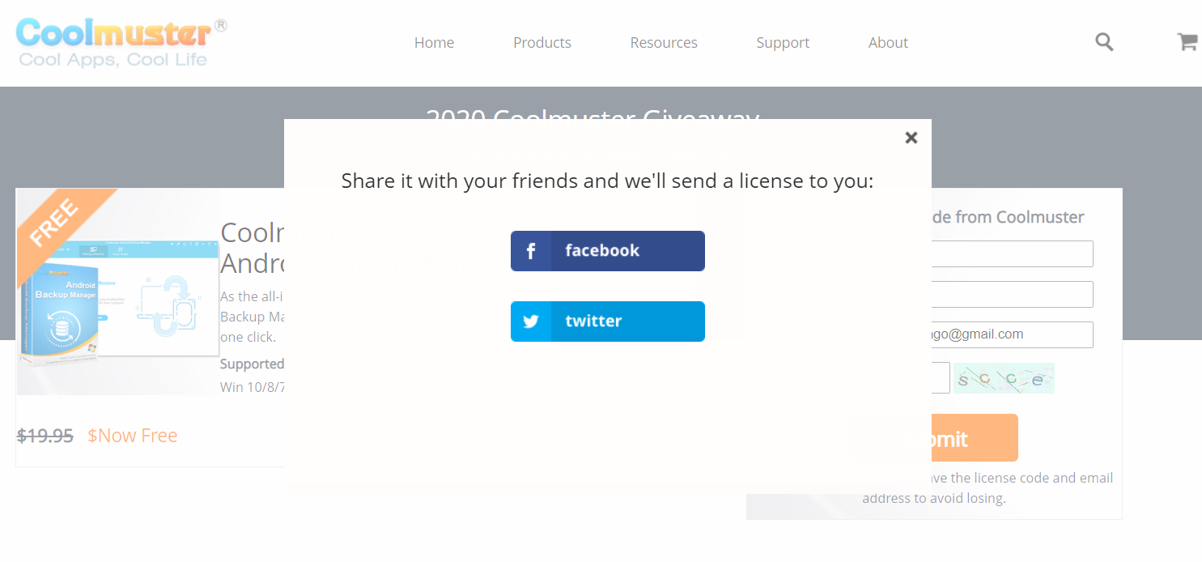Screen dimensions: 1202x562
Task: Click the captcha verification image
Action: coord(1004,378)
